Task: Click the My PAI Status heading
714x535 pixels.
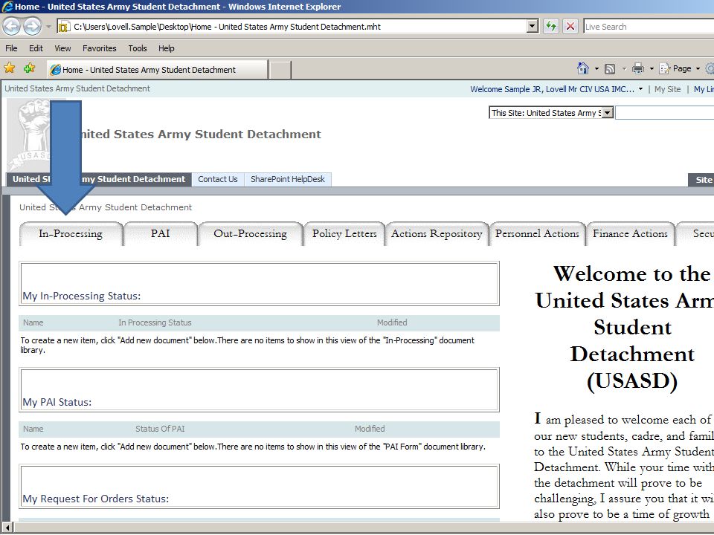Action: point(57,402)
